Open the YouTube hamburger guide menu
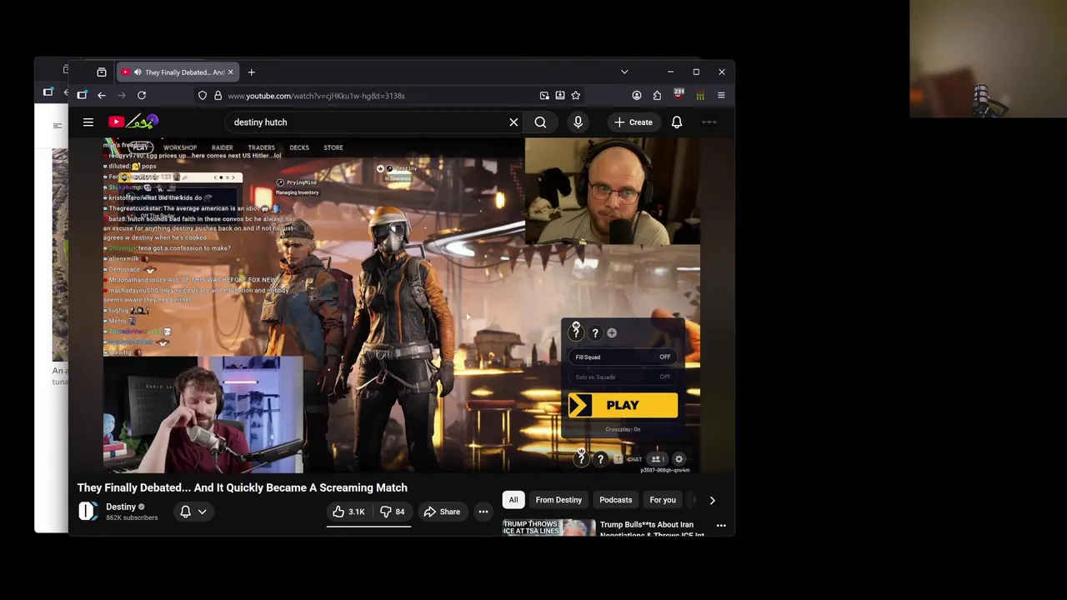The height and width of the screenshot is (600, 1067). pyautogui.click(x=88, y=122)
